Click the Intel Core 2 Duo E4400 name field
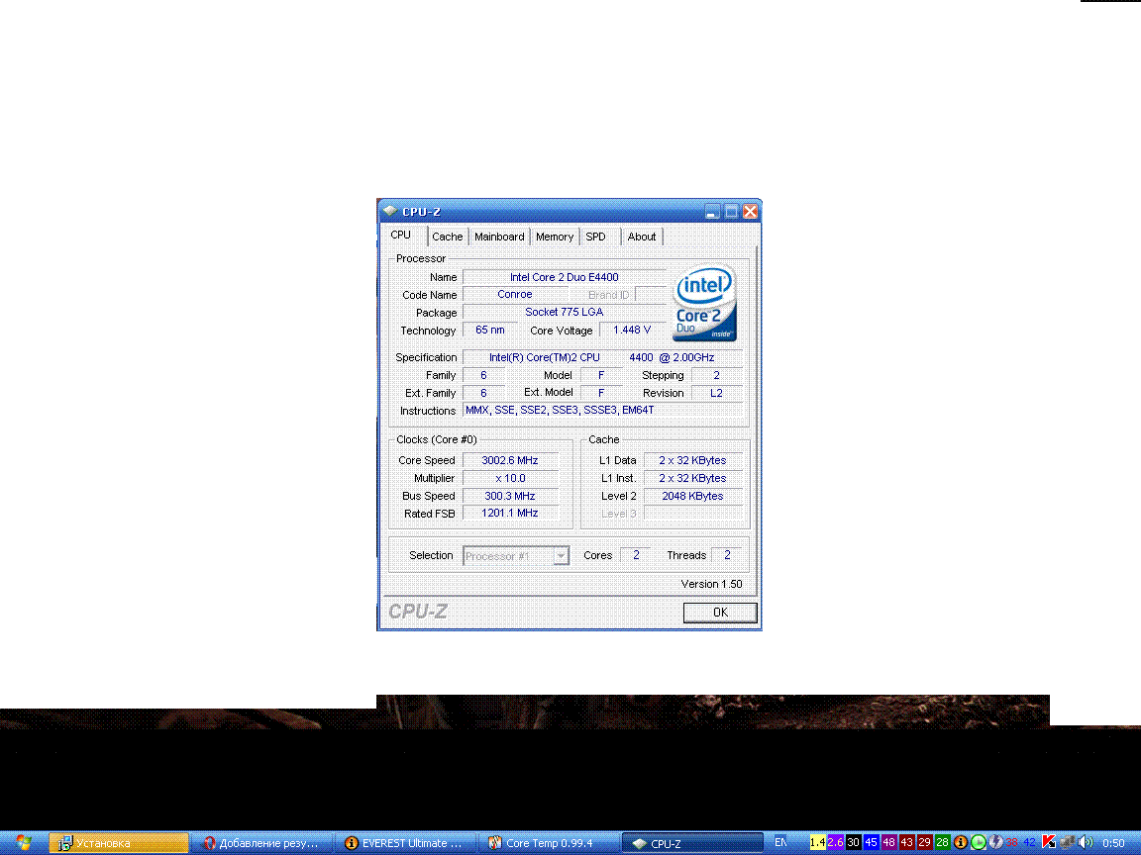Screen dimensions: 1141x855 [564, 277]
